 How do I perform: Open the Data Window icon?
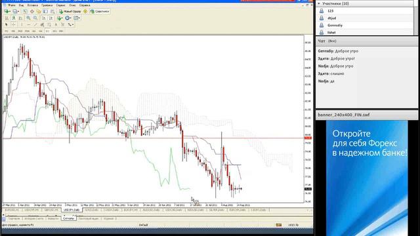[x=32, y=12]
